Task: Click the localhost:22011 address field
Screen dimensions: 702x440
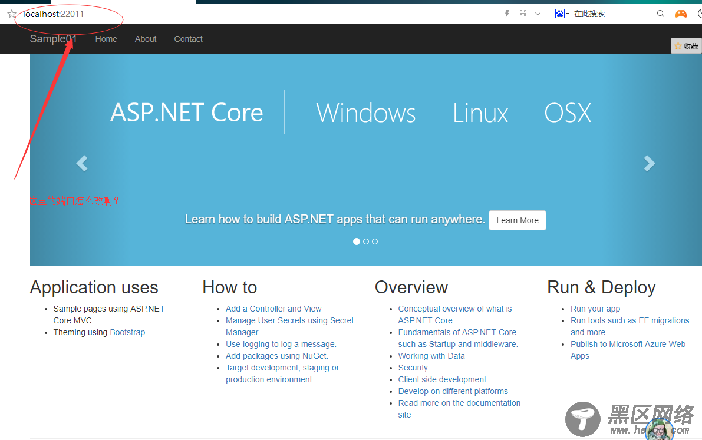Action: (53, 14)
